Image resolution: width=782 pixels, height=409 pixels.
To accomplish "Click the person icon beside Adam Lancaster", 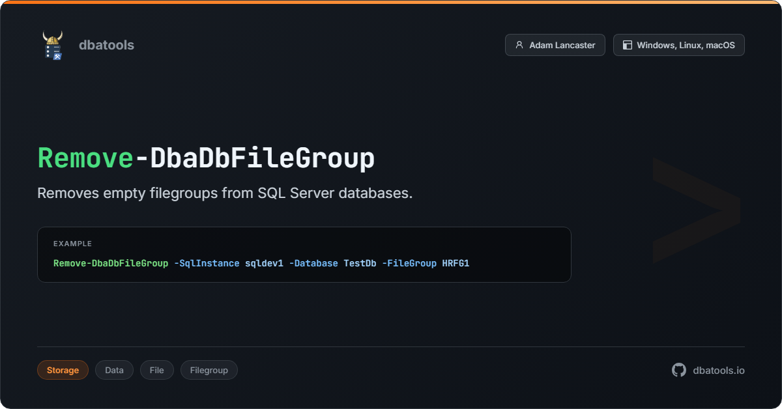I will click(519, 45).
